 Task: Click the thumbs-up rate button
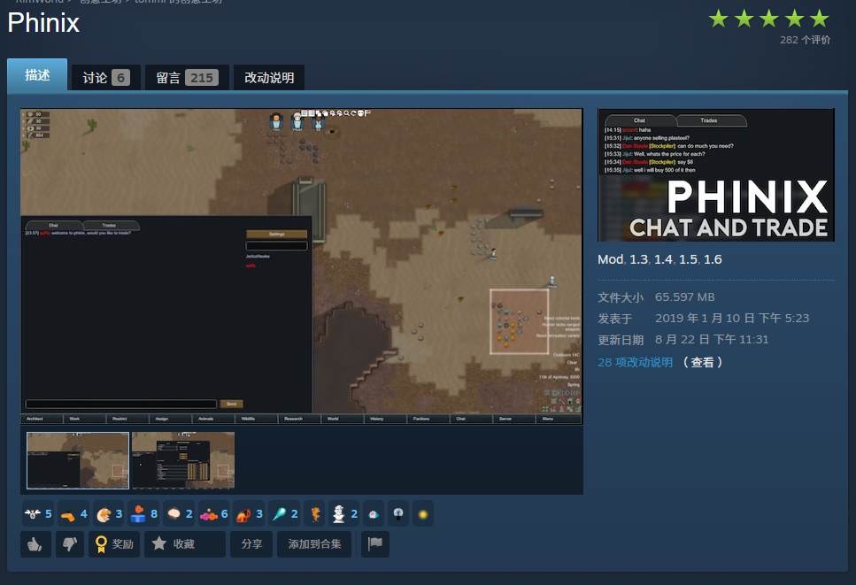tap(35, 544)
